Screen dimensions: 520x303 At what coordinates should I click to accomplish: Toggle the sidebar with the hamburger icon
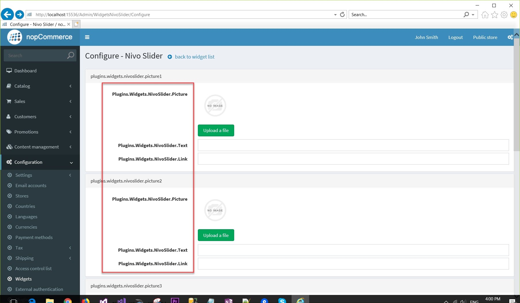tap(87, 37)
